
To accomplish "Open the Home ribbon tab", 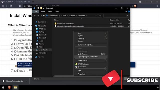I will pos(43,12).
